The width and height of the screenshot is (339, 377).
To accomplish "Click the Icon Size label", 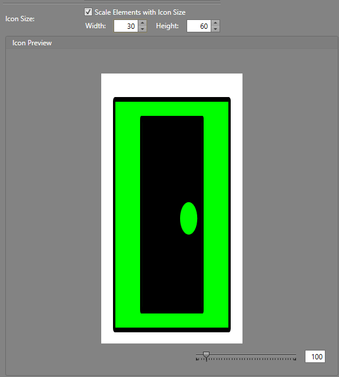I will pyautogui.click(x=20, y=19).
